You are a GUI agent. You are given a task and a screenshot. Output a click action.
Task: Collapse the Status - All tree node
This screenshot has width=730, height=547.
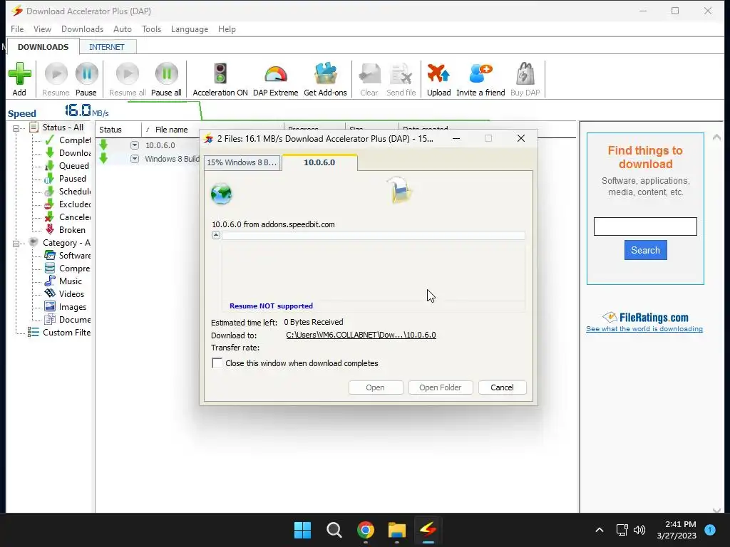pos(16,128)
